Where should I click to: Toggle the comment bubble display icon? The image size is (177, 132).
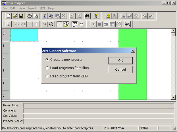[x=66, y=24]
